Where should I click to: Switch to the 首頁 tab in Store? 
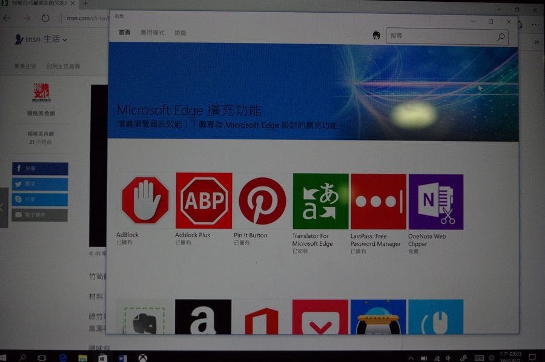click(x=124, y=32)
